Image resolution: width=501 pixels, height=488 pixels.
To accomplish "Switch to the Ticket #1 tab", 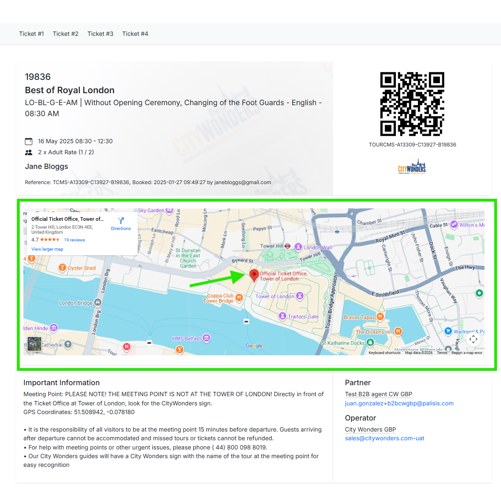I will point(31,34).
